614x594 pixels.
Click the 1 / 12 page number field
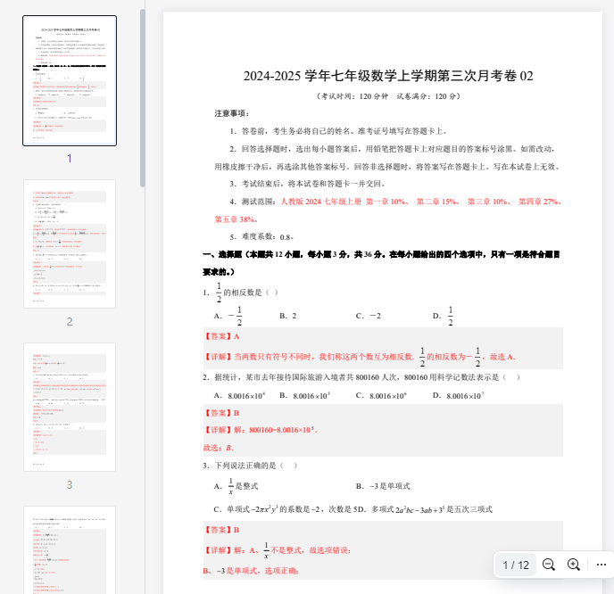click(x=516, y=565)
